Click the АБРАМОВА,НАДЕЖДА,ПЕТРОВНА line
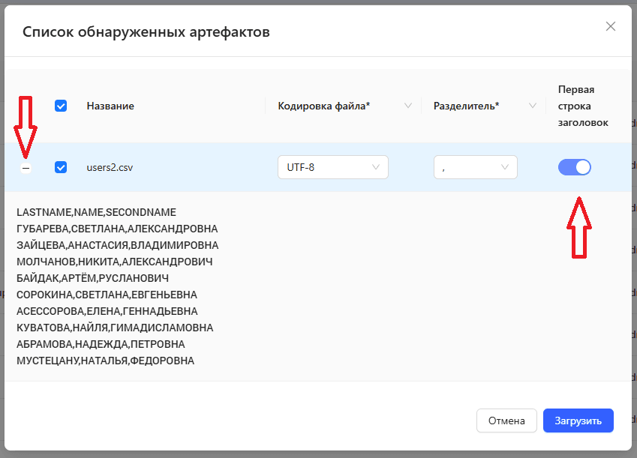Image resolution: width=637 pixels, height=458 pixels. pos(101,344)
